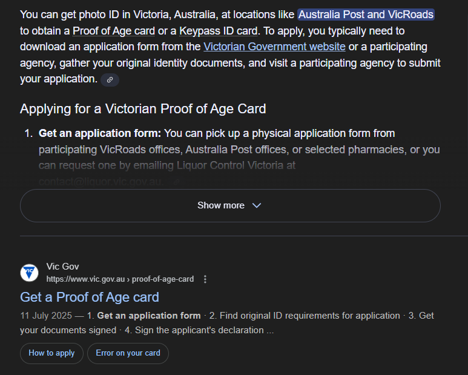Open the "Get a Proof of Age card" result
This screenshot has height=375, width=468.
click(x=90, y=297)
